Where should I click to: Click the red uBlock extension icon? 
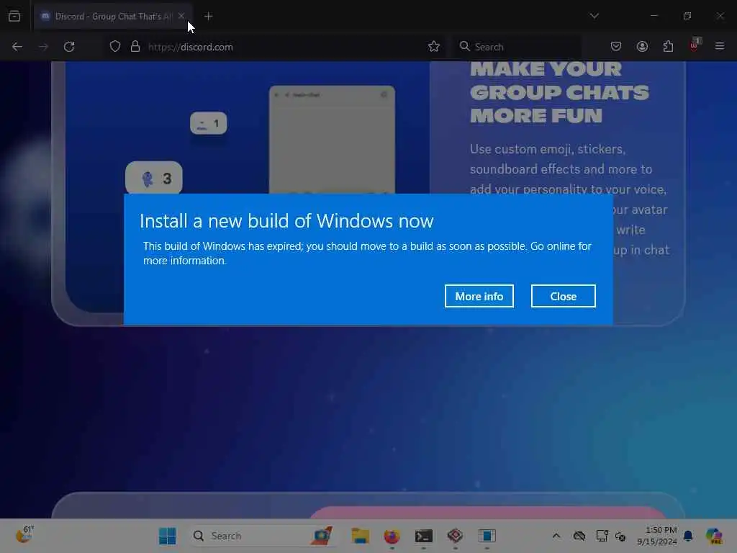(x=695, y=45)
